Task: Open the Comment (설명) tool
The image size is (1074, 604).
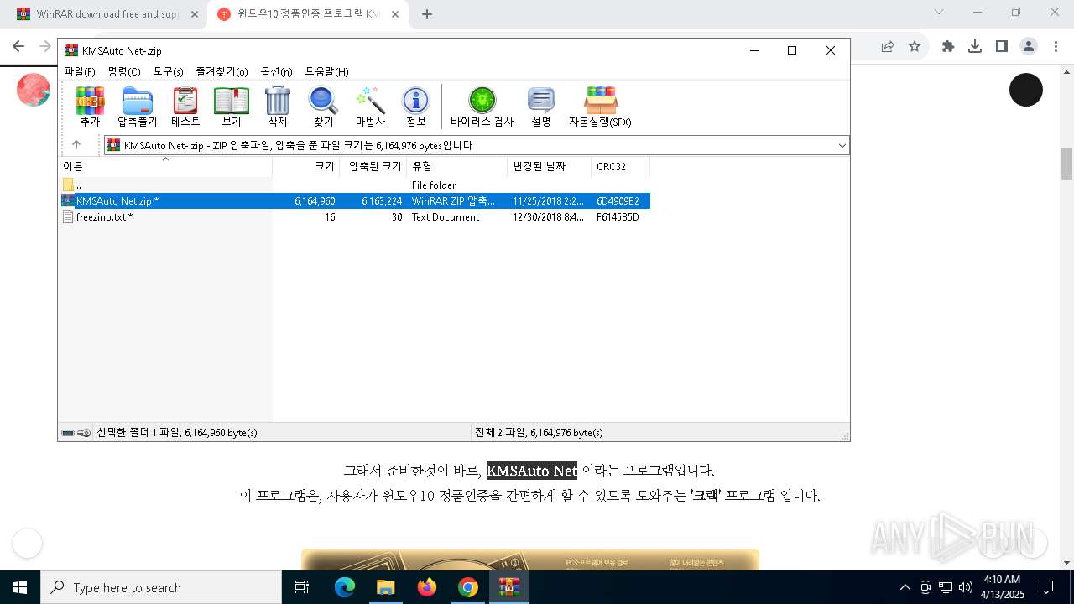Action: click(x=541, y=107)
